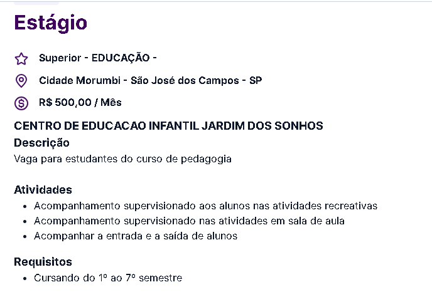This screenshot has width=432, height=292.
Task: Click the SP state abbreviation
Action: [256, 81]
